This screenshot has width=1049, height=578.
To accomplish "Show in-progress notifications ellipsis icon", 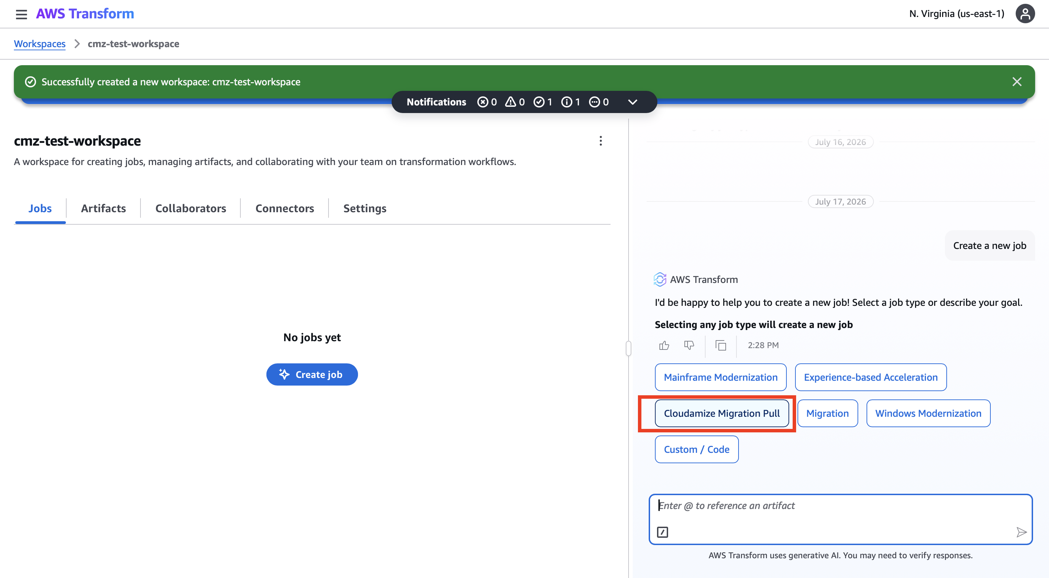I will tap(595, 102).
